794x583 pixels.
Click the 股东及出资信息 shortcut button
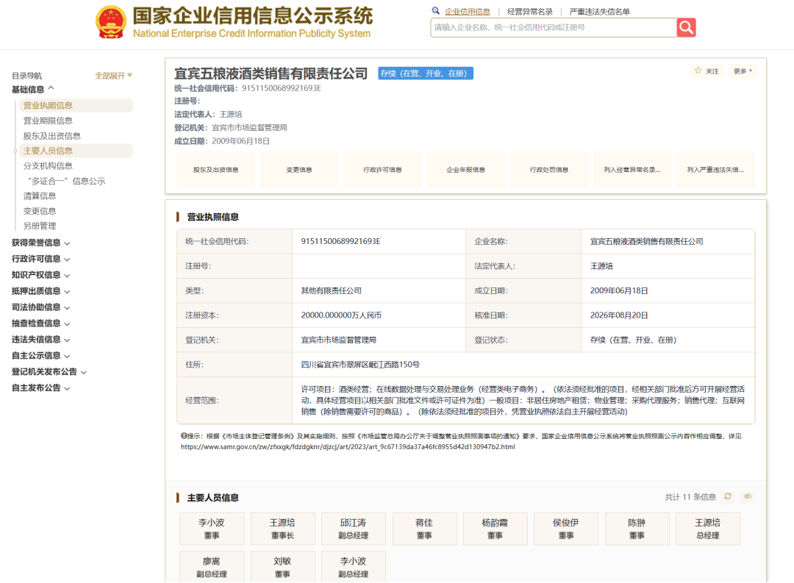(x=215, y=170)
